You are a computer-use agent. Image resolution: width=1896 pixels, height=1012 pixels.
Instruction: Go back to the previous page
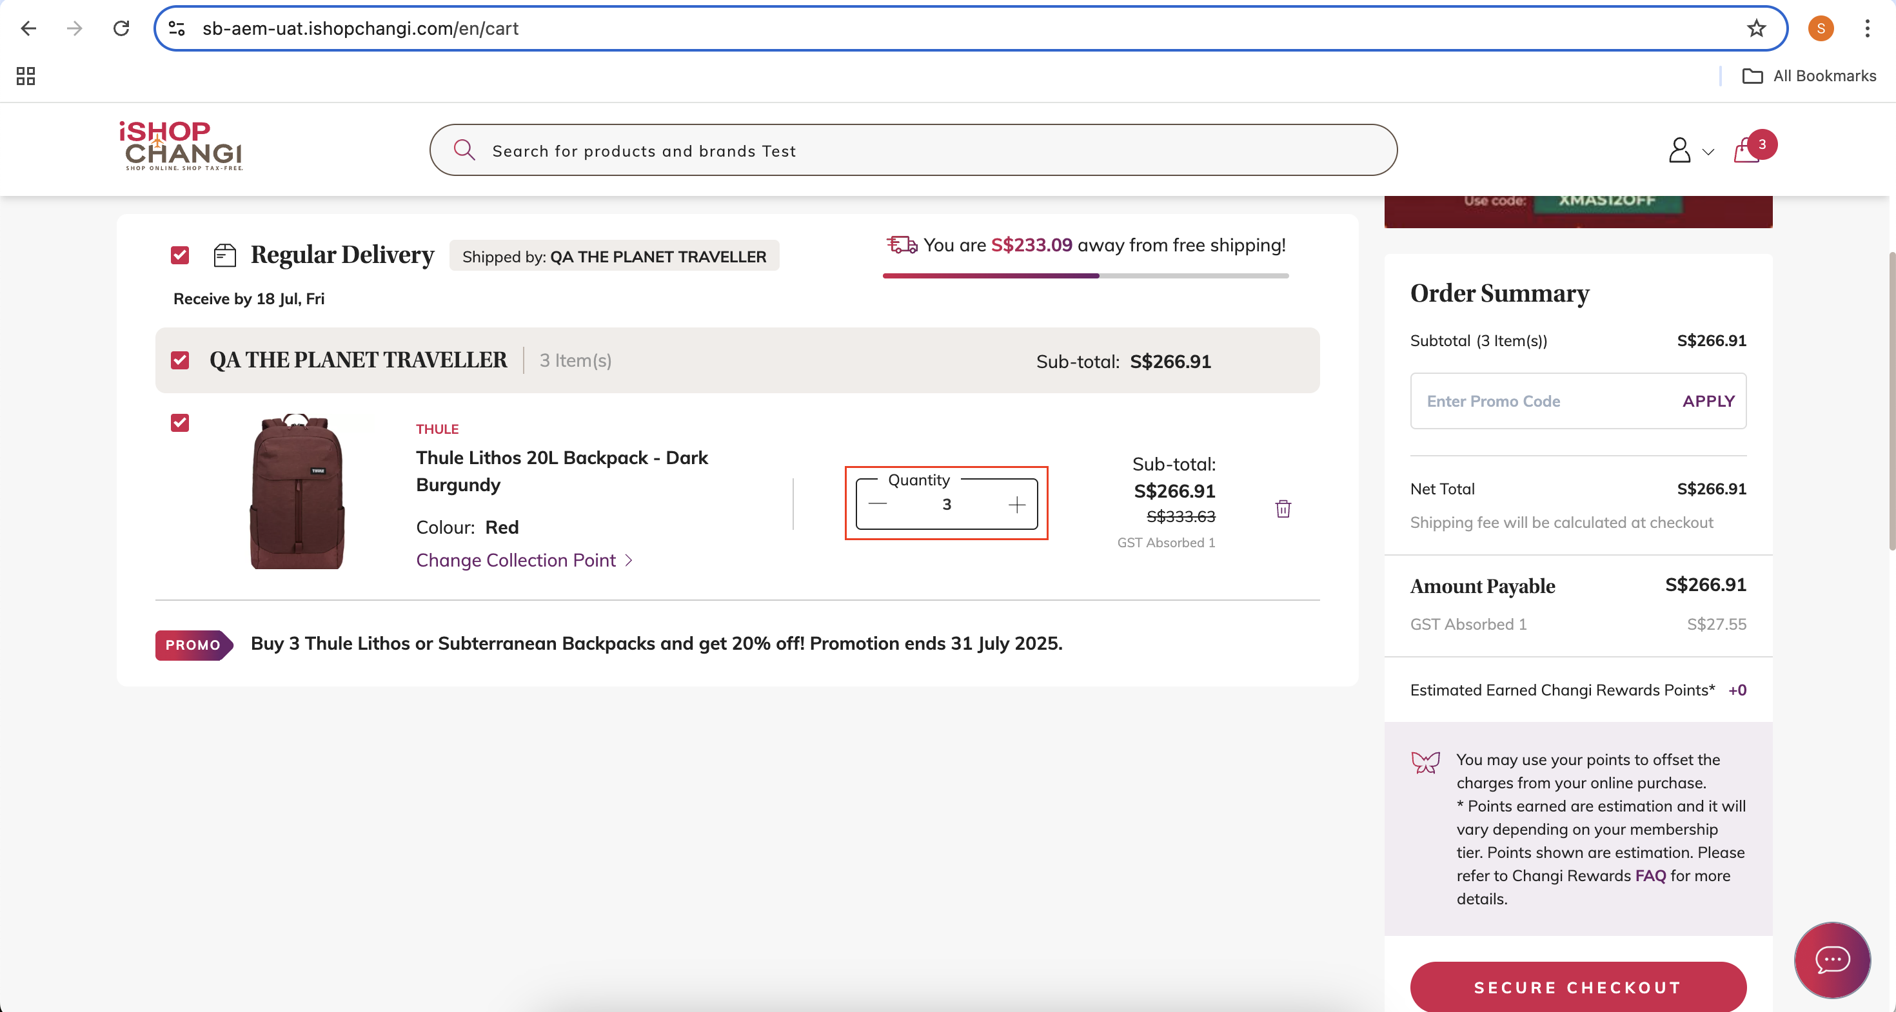pyautogui.click(x=28, y=28)
